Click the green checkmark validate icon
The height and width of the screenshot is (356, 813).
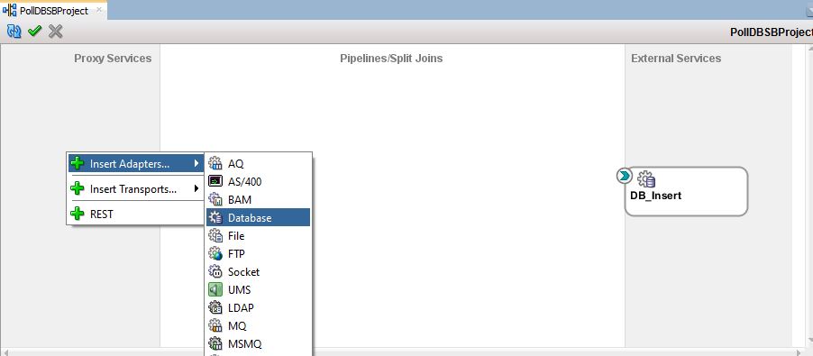pos(35,32)
